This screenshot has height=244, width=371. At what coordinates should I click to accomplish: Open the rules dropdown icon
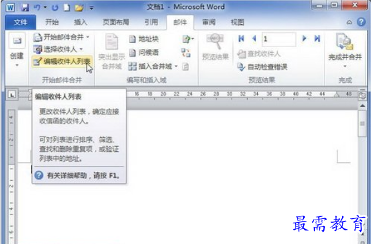coord(188,39)
